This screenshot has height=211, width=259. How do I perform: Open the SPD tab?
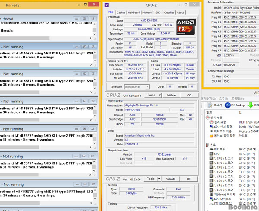pyautogui.click(x=158, y=13)
